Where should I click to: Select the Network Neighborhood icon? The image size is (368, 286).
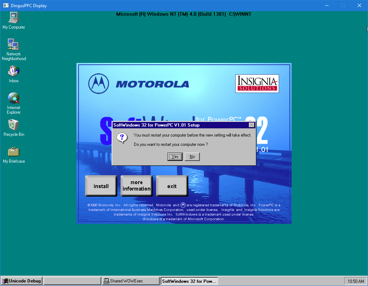pyautogui.click(x=14, y=50)
